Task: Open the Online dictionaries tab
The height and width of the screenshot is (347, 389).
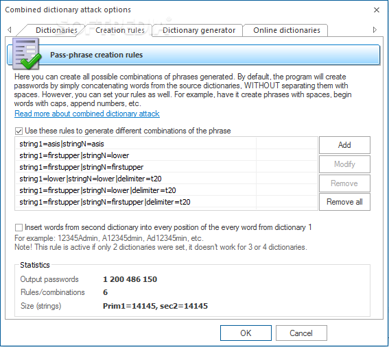Action: (x=287, y=30)
